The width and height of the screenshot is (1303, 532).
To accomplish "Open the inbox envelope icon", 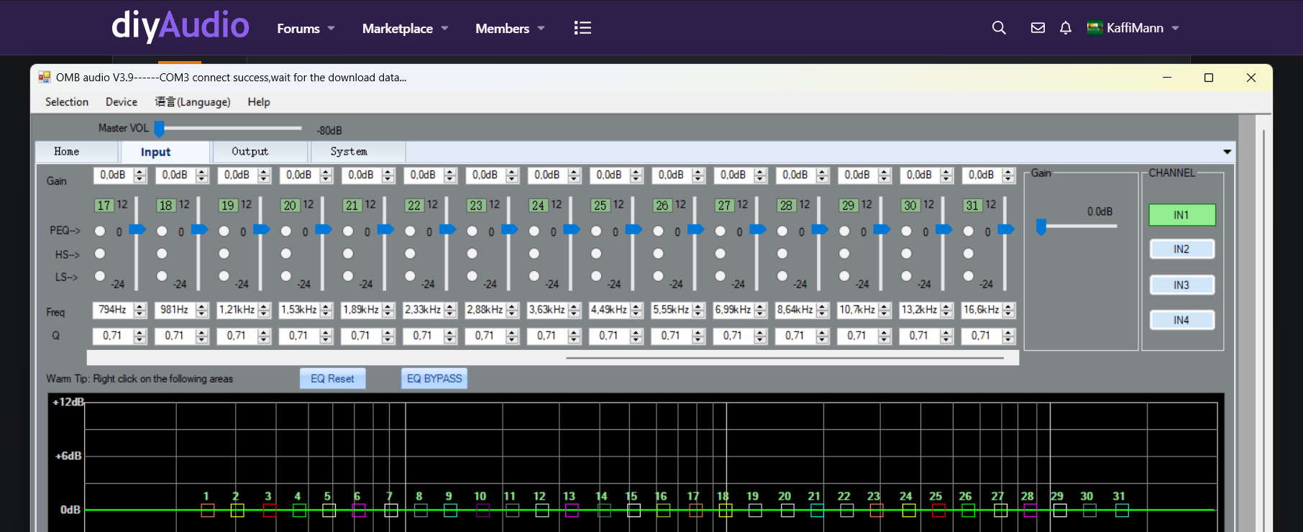I will tap(1038, 28).
